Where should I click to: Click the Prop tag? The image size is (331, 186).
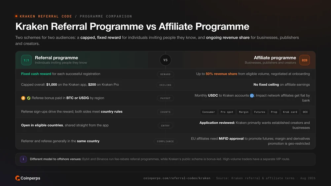[274, 112]
